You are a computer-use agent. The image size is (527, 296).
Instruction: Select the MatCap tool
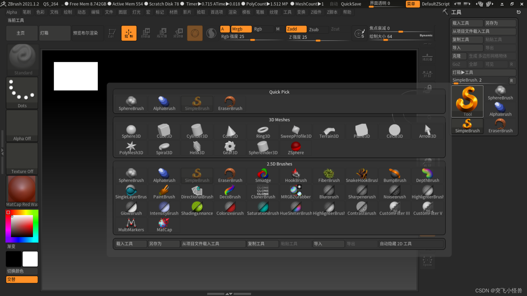point(164,225)
